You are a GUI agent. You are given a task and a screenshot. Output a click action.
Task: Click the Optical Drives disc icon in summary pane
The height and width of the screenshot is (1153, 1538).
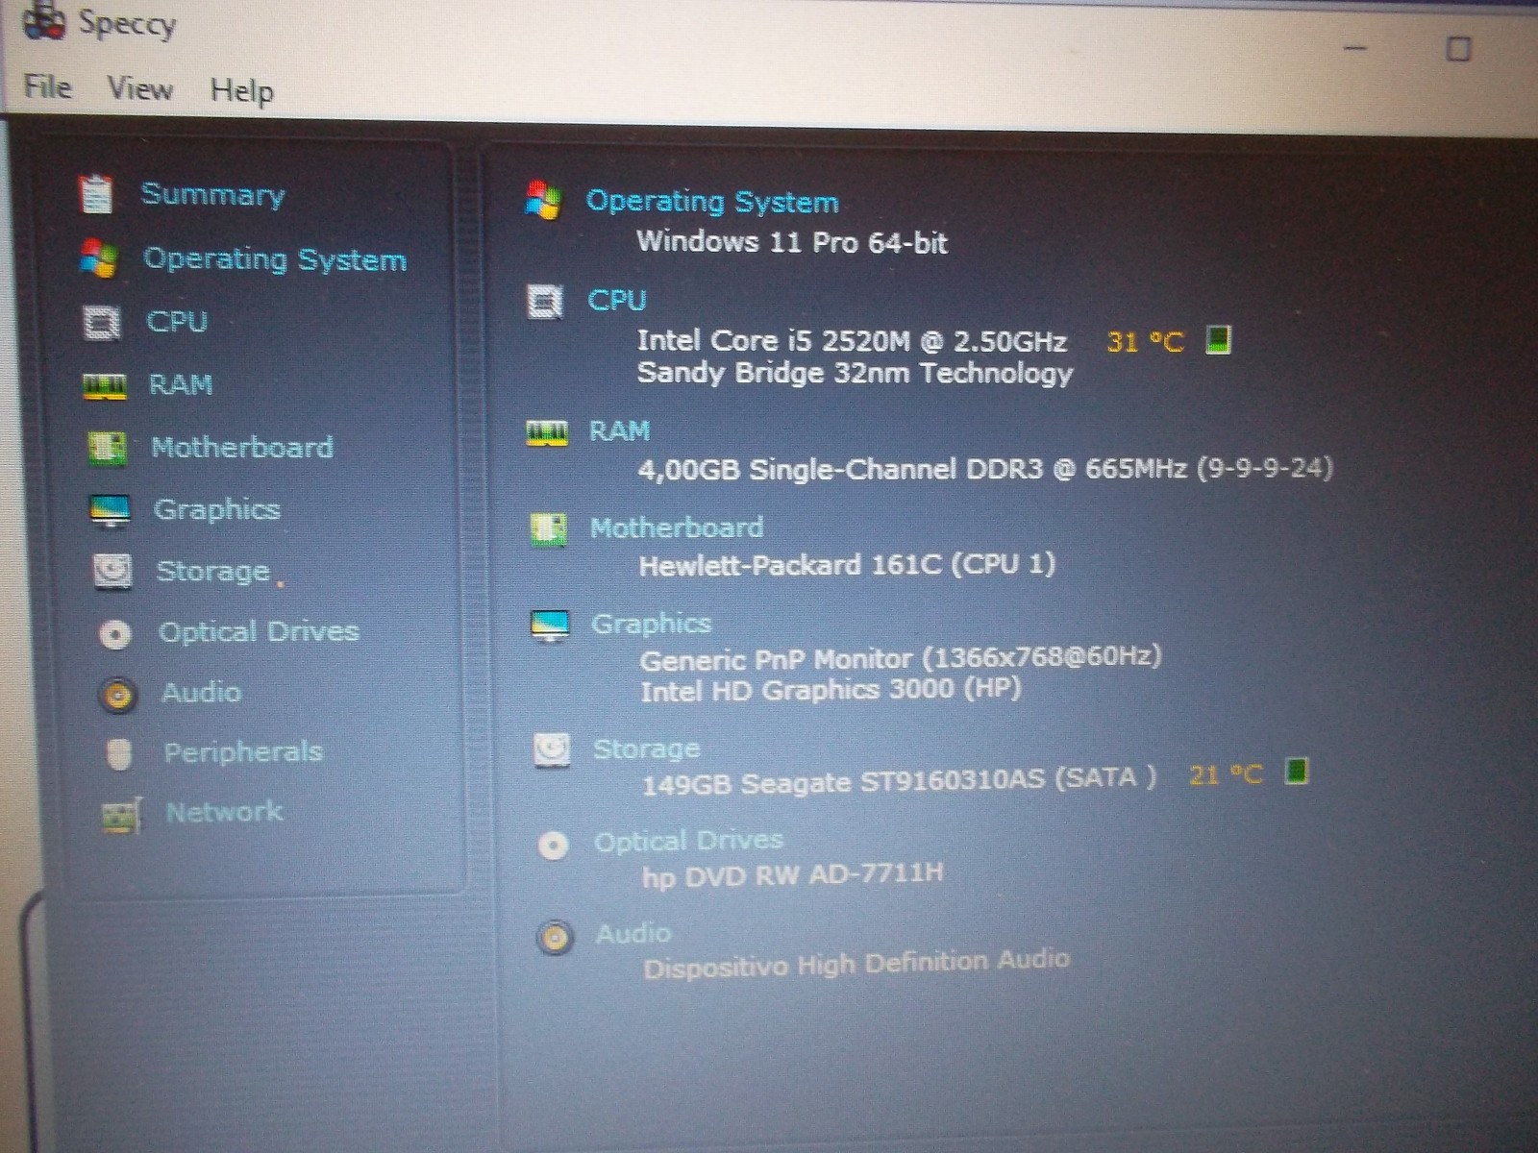(554, 846)
